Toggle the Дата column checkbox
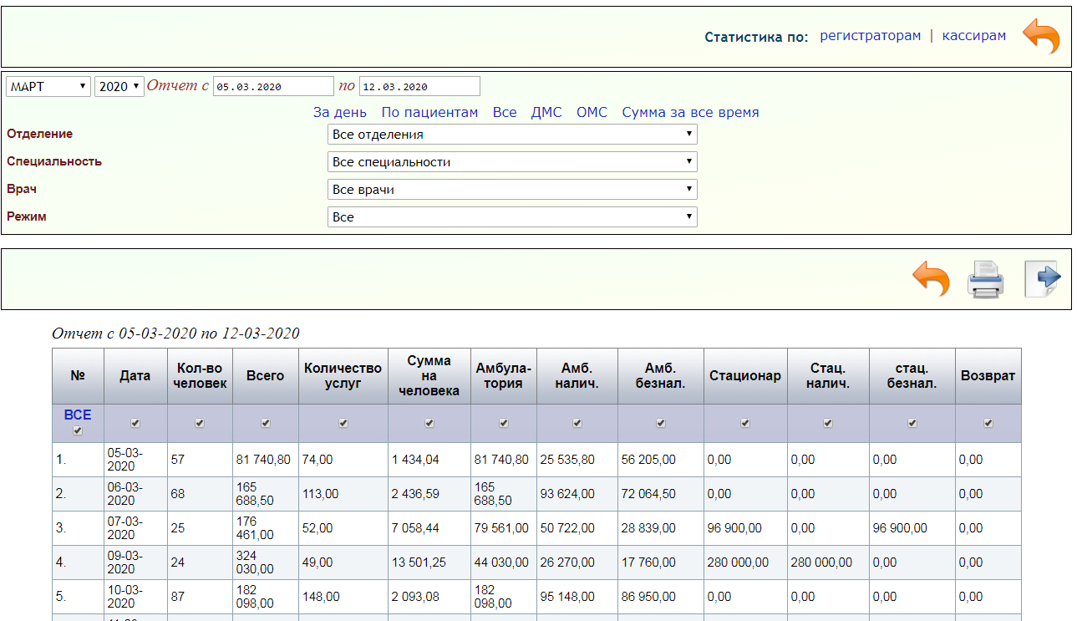Screen dimensions: 1077x621 (135, 424)
